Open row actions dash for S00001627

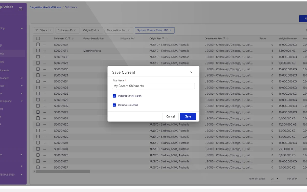click(x=45, y=168)
